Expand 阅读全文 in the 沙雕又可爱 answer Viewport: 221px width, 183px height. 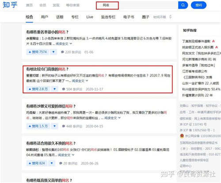112,118
